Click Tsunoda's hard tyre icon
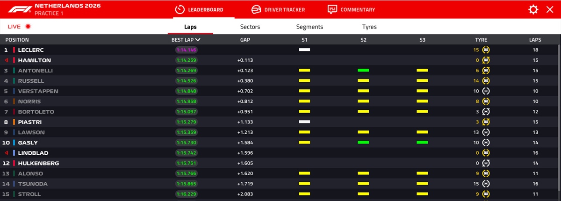 pos(486,184)
